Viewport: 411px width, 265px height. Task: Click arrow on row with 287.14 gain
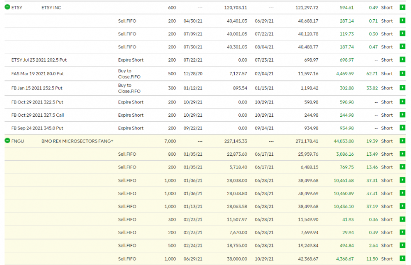tap(402, 21)
